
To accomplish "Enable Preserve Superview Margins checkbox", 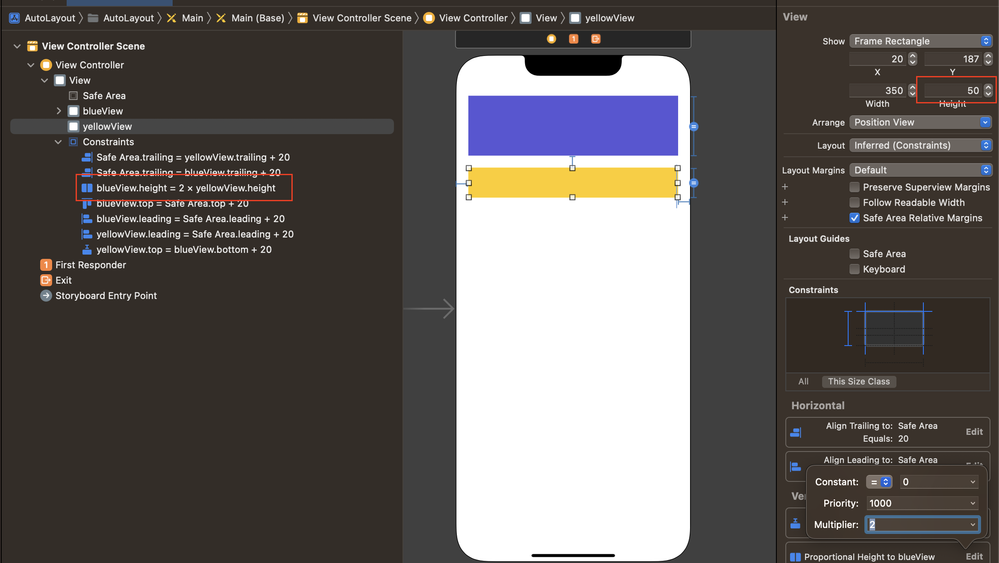I will coord(855,187).
